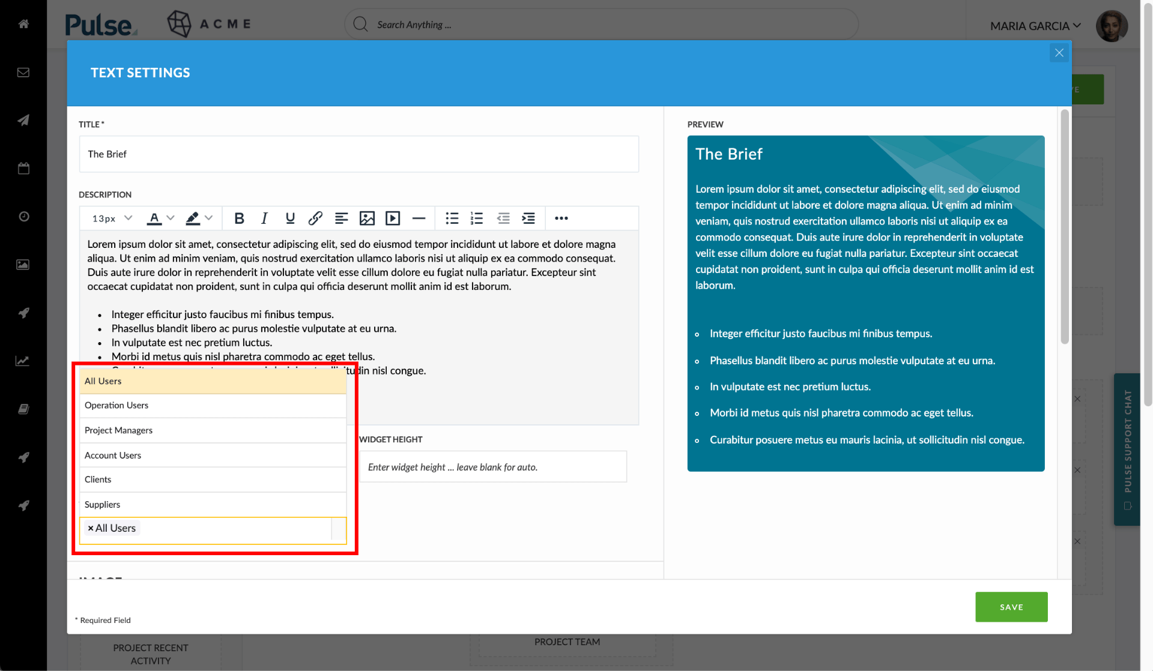Open the highlight color picker dropdown
The height and width of the screenshot is (671, 1153).
(208, 218)
